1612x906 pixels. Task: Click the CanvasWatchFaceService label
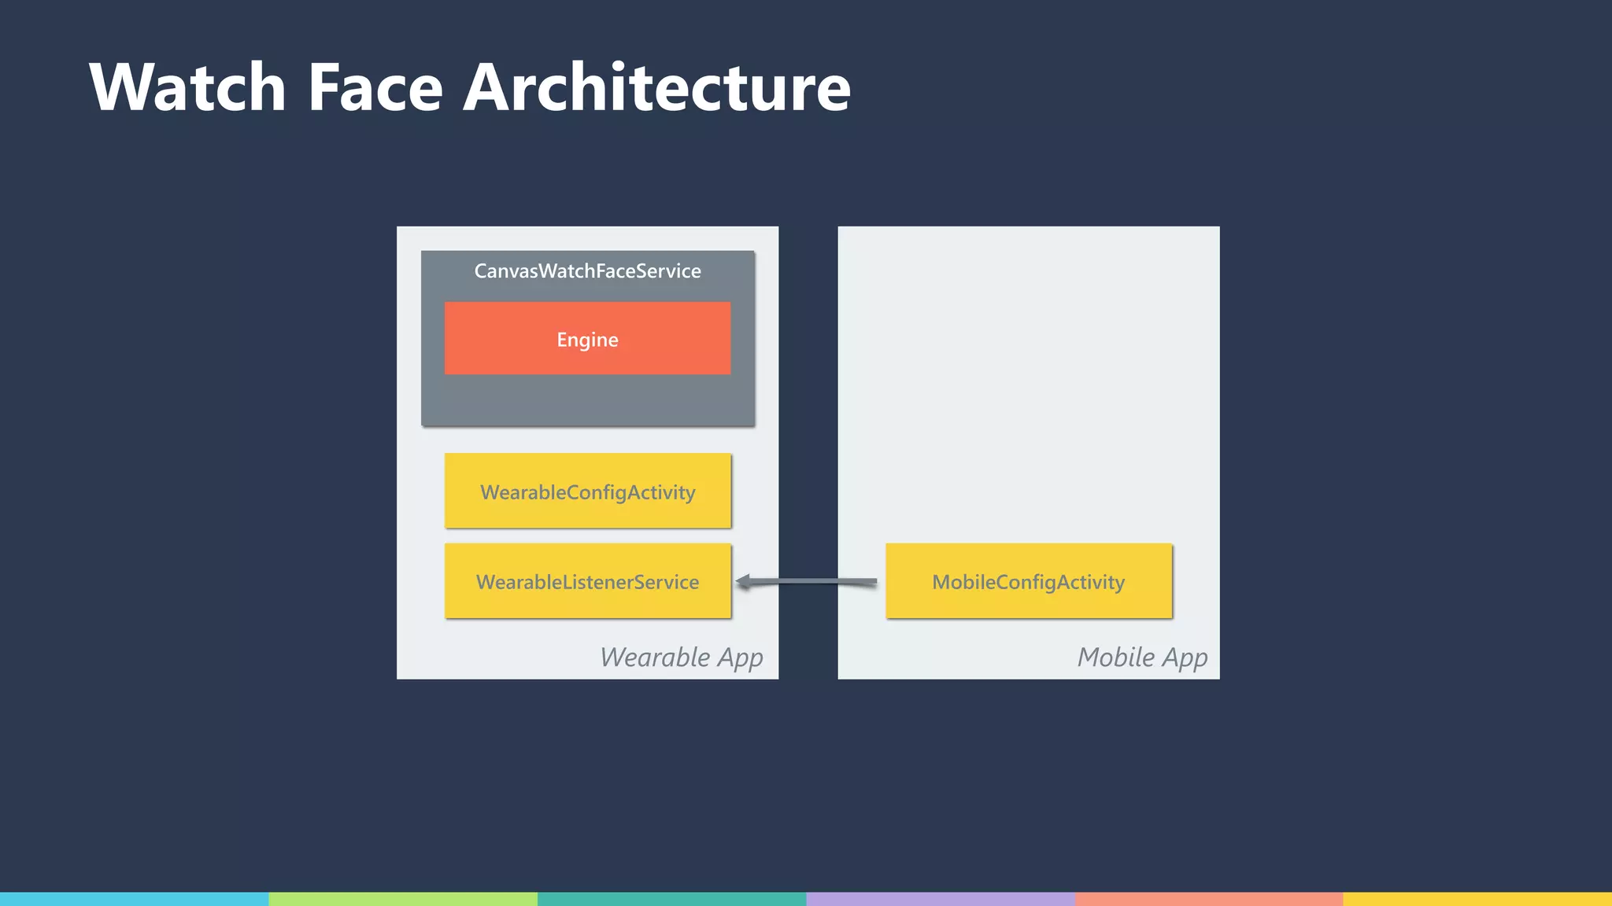(587, 271)
